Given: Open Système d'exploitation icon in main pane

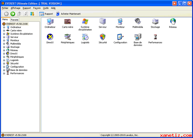Looking at the screenshot, I should [85, 22].
